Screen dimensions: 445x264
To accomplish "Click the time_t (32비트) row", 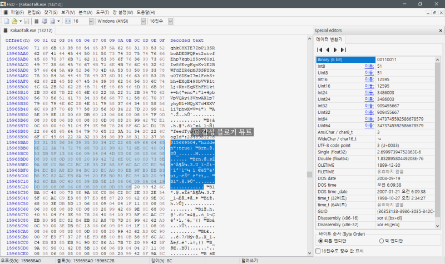I will (x=375, y=198).
